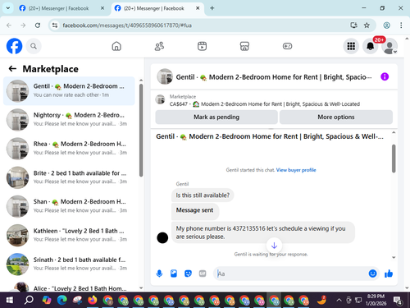Open the Facebook menu grid icon

[351, 46]
